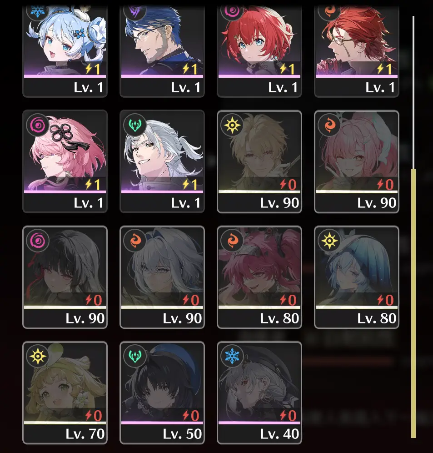
Task: Click the orange flame icon on pink fox-eared Lv. 90 card
Action: point(329,125)
